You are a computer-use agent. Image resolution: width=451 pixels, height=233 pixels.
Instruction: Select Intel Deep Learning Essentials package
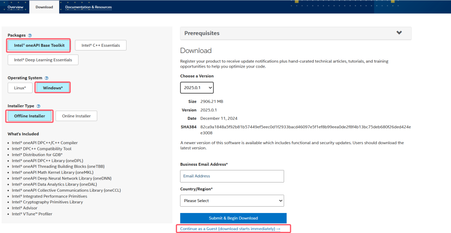tap(43, 60)
